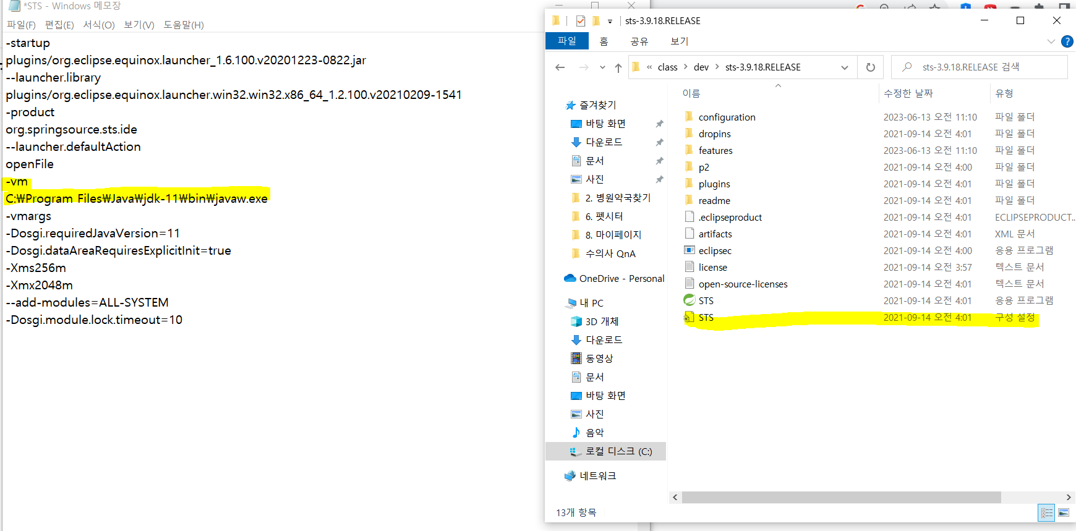Open 3D 개체 under 내 PC
The width and height of the screenshot is (1076, 531).
[x=602, y=321]
